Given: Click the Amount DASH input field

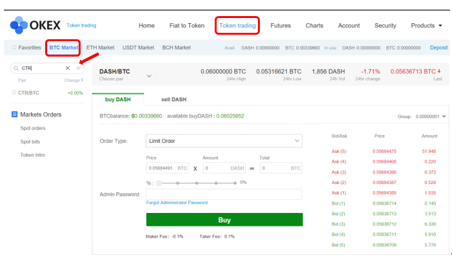Looking at the screenshot, I should point(224,168).
